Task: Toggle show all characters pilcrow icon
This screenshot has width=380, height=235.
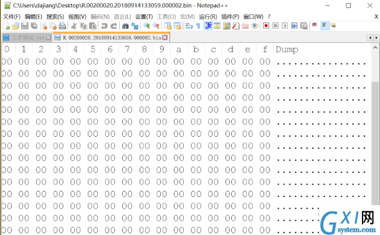Action: [198, 26]
